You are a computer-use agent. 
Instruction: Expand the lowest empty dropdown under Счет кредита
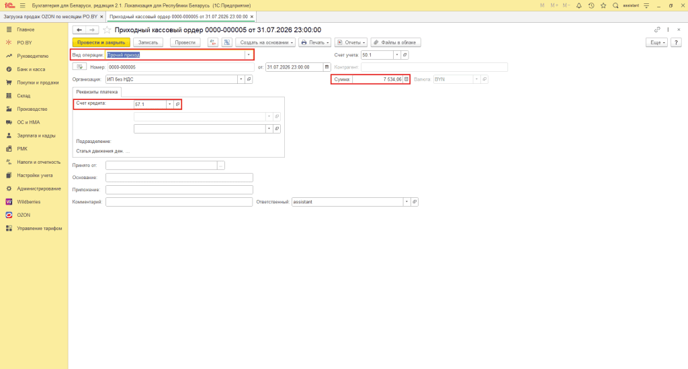coord(269,129)
